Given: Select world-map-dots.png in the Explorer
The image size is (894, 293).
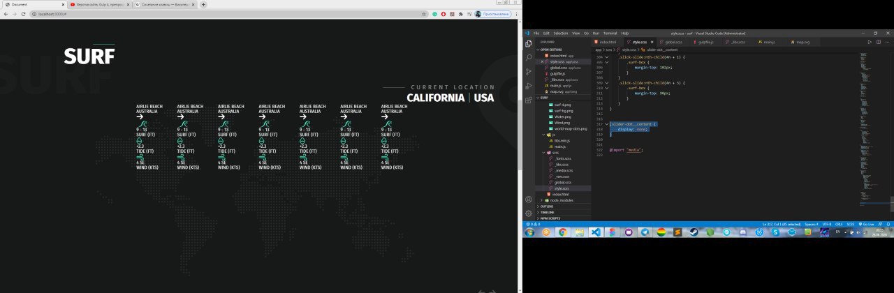Looking at the screenshot, I should tap(570, 128).
